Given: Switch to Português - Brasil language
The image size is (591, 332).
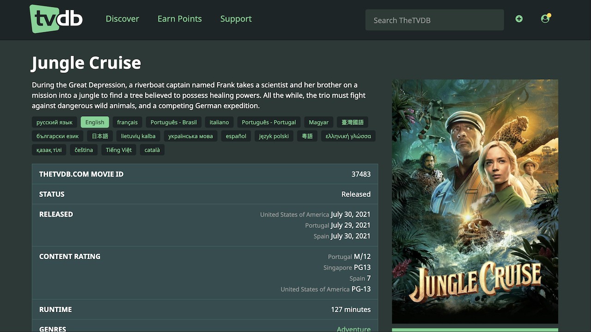Looking at the screenshot, I should coord(174,122).
